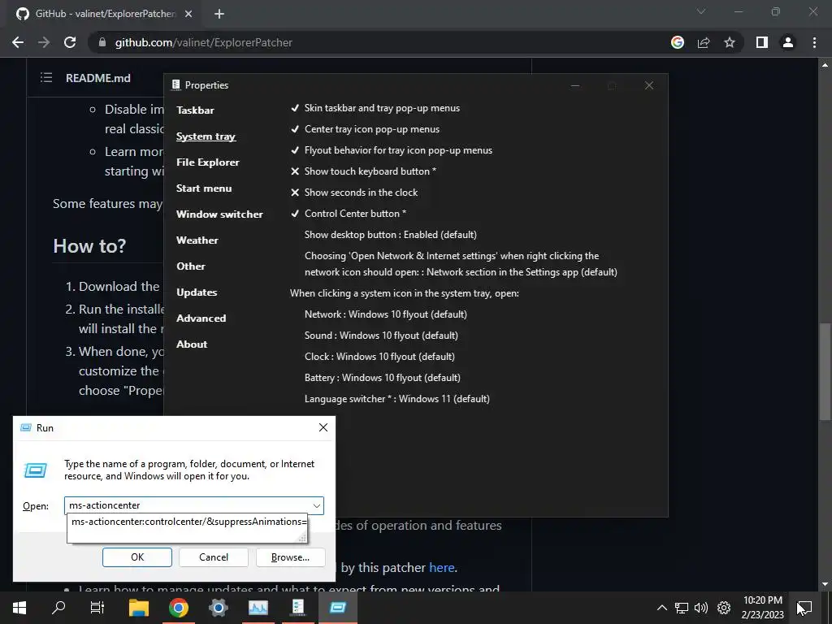Open Task View on taskbar

(97, 608)
